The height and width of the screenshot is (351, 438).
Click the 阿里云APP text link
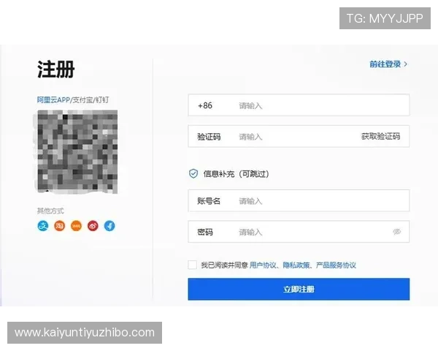[53, 99]
